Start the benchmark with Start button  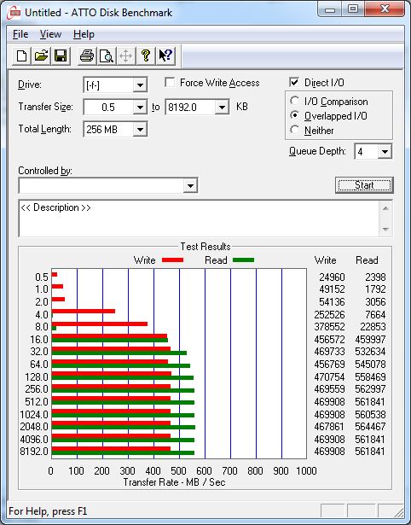click(364, 185)
